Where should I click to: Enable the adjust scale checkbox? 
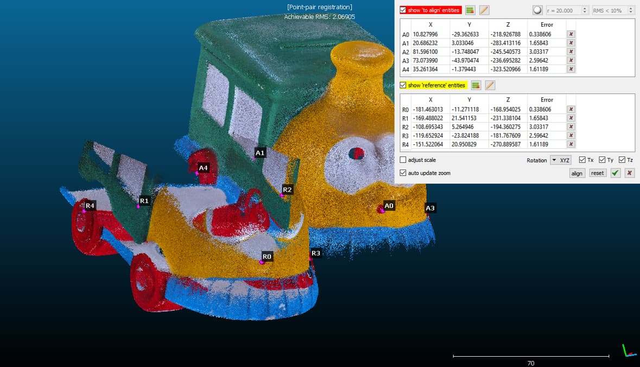(403, 160)
